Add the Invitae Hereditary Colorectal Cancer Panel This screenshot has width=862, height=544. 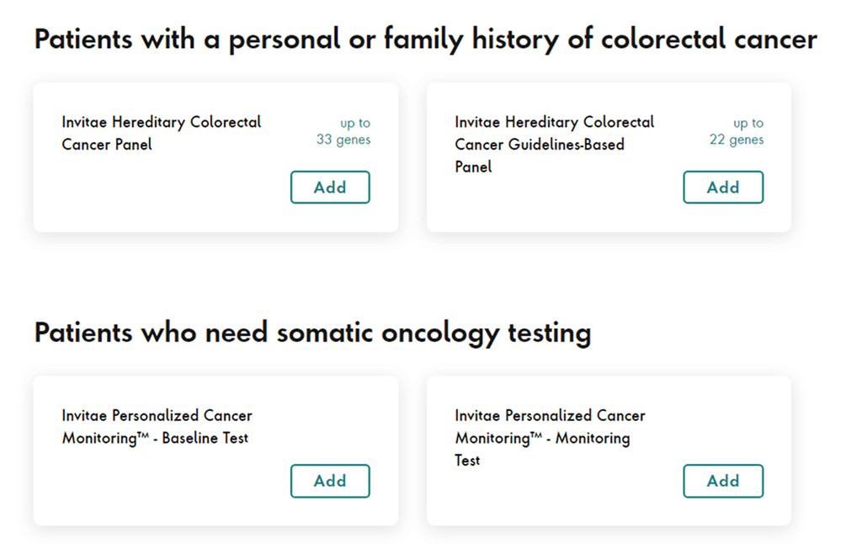[x=330, y=187]
